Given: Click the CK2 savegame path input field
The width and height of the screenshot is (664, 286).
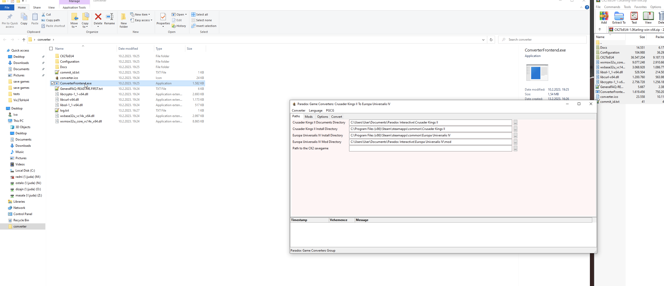Looking at the screenshot, I should tap(430, 149).
